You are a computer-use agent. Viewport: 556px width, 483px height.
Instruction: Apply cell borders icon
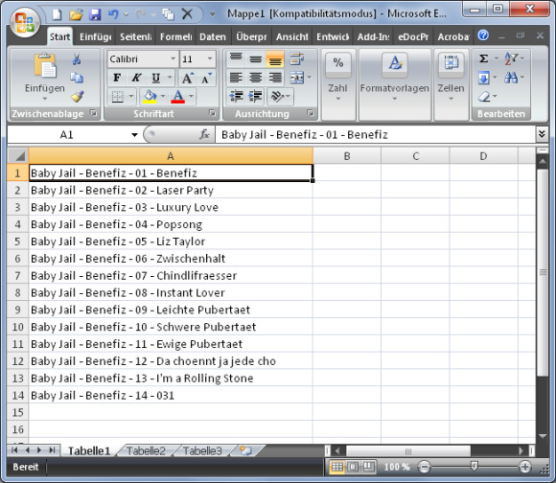point(117,97)
